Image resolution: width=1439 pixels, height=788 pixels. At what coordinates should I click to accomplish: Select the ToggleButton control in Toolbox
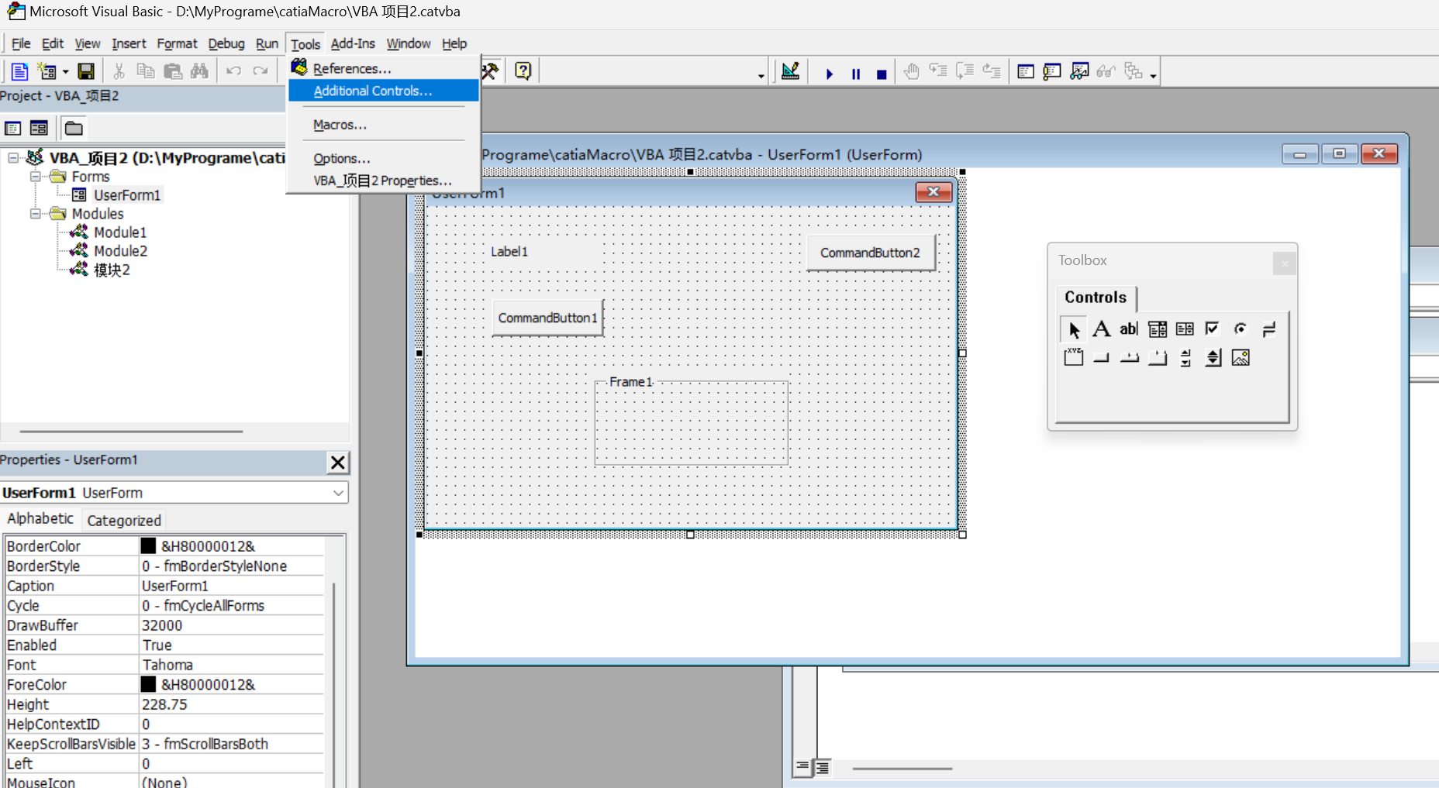point(1268,329)
